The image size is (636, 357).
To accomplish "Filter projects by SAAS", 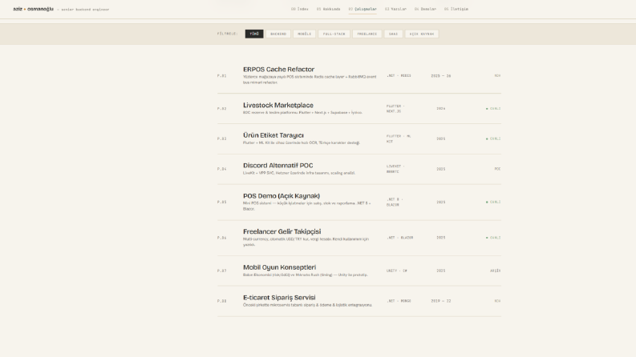I will tap(394, 34).
